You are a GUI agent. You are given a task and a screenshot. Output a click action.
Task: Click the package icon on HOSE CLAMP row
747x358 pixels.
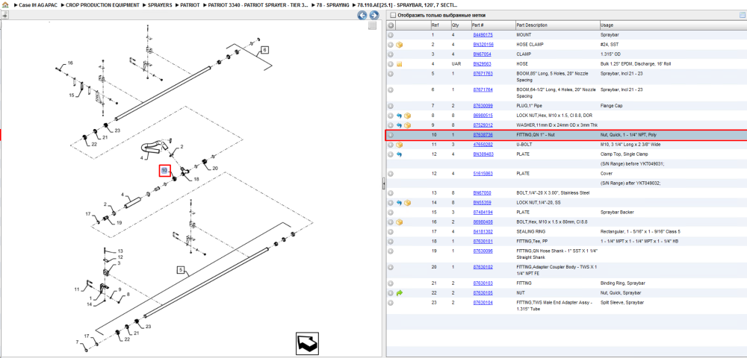tap(400, 45)
